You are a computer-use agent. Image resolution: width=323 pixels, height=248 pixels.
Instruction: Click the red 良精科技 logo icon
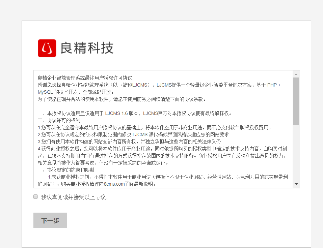(x=47, y=48)
